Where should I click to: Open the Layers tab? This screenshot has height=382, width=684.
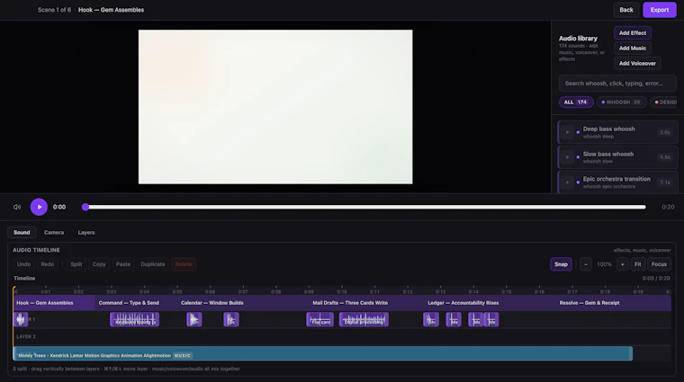[x=86, y=232]
